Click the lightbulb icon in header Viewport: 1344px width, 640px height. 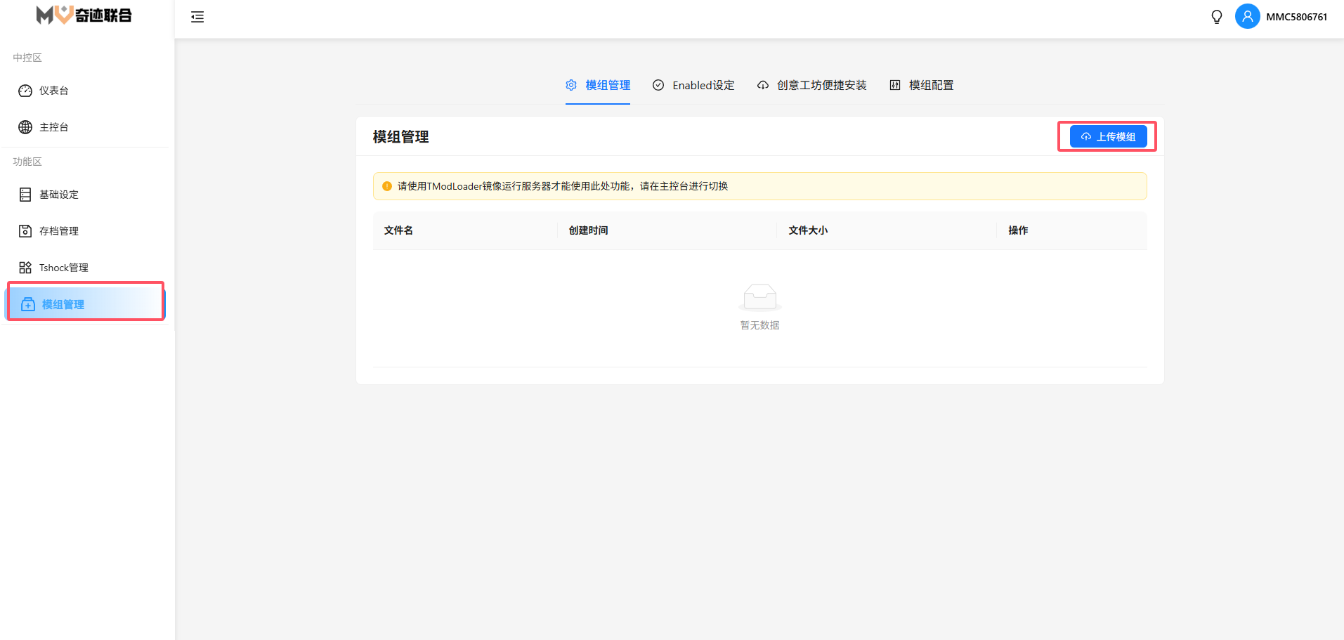1217,17
